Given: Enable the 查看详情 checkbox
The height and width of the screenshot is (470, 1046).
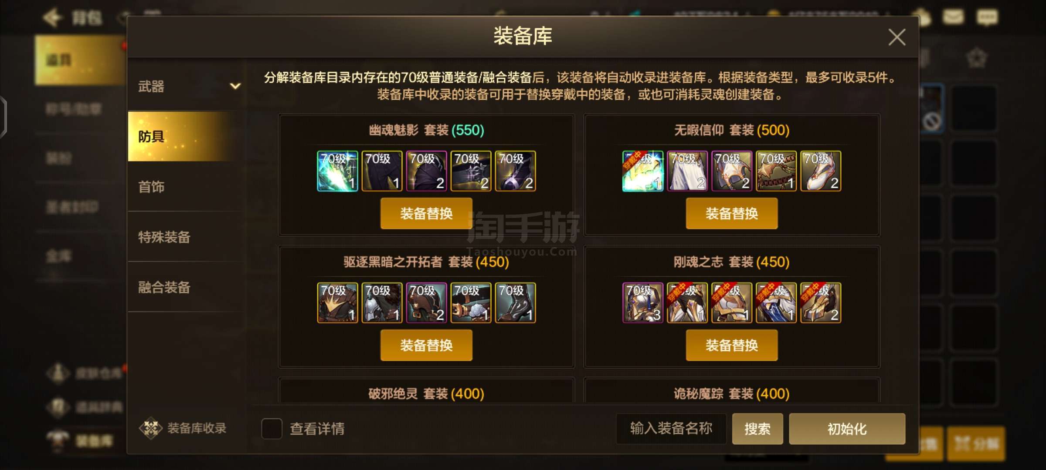Looking at the screenshot, I should point(272,429).
